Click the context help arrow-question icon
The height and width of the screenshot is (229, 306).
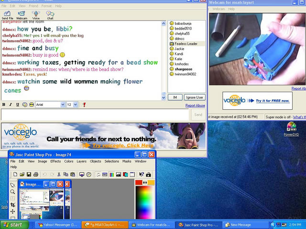point(142,175)
